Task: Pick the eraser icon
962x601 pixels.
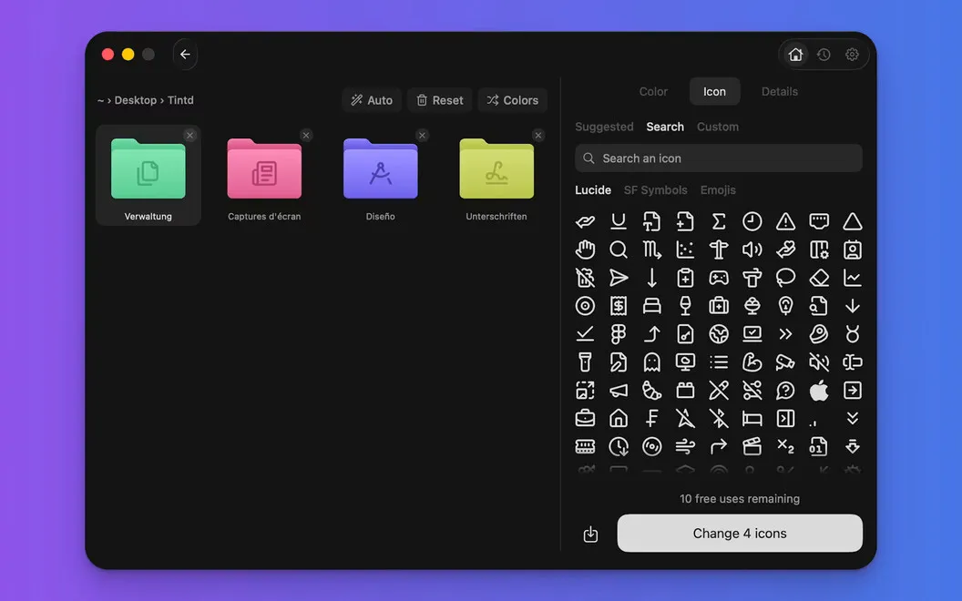Action: (x=819, y=278)
